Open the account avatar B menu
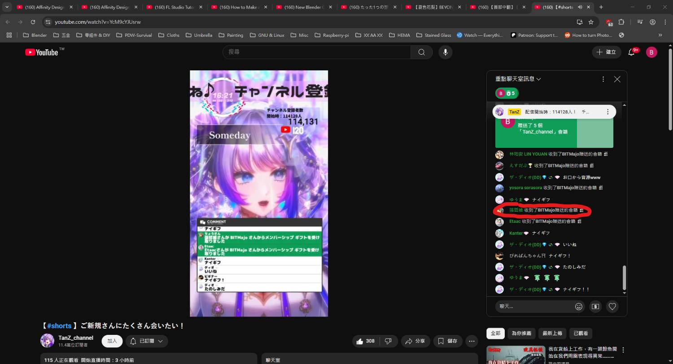The width and height of the screenshot is (673, 364). coord(651,52)
